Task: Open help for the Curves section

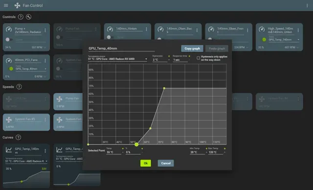Action: [18, 137]
